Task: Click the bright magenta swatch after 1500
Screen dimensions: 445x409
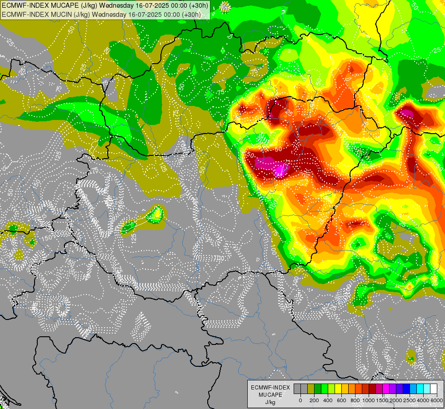Action: [386, 389]
